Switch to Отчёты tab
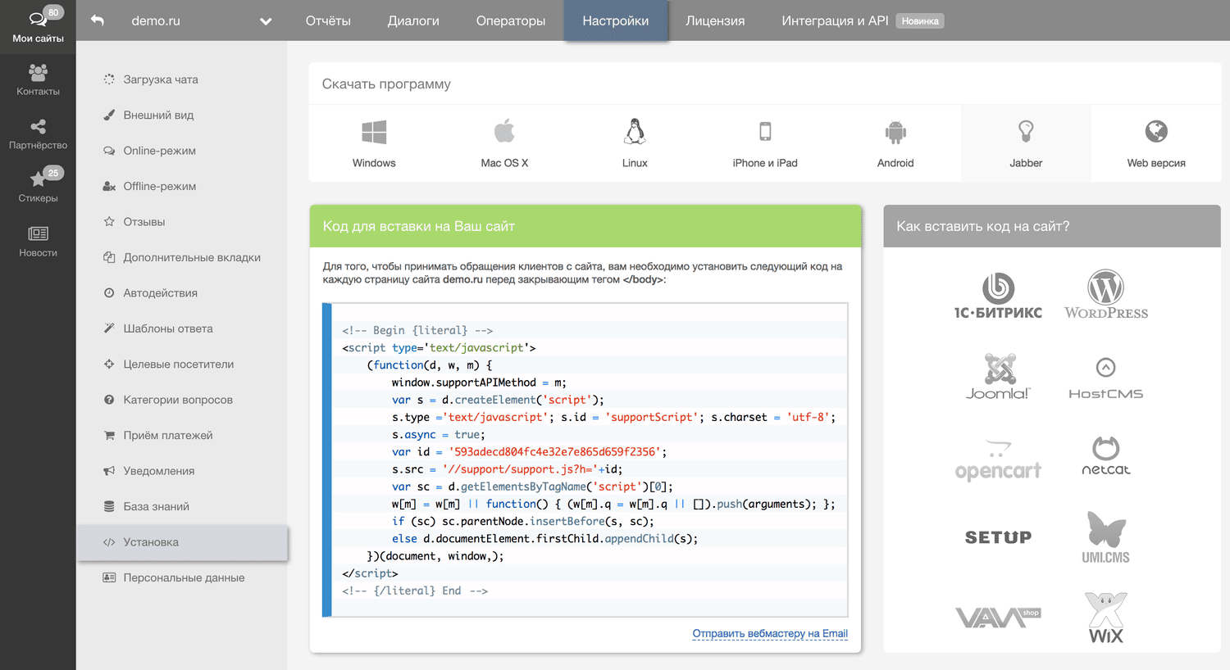The width and height of the screenshot is (1230, 670). click(x=328, y=20)
